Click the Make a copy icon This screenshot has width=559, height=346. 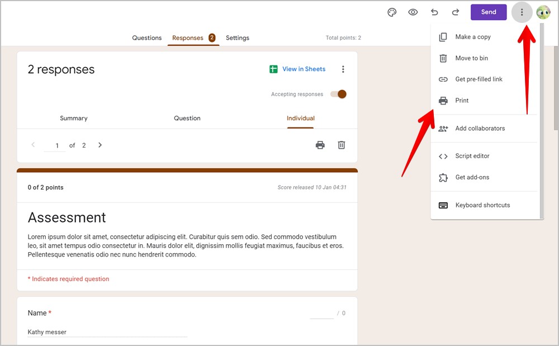[443, 37]
